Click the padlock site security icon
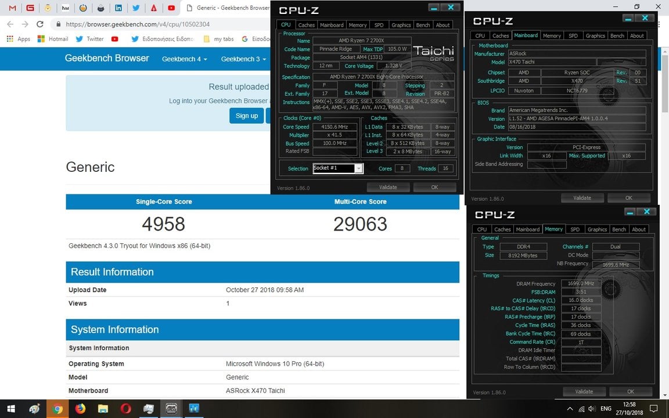The height and width of the screenshot is (418, 669). [x=58, y=24]
